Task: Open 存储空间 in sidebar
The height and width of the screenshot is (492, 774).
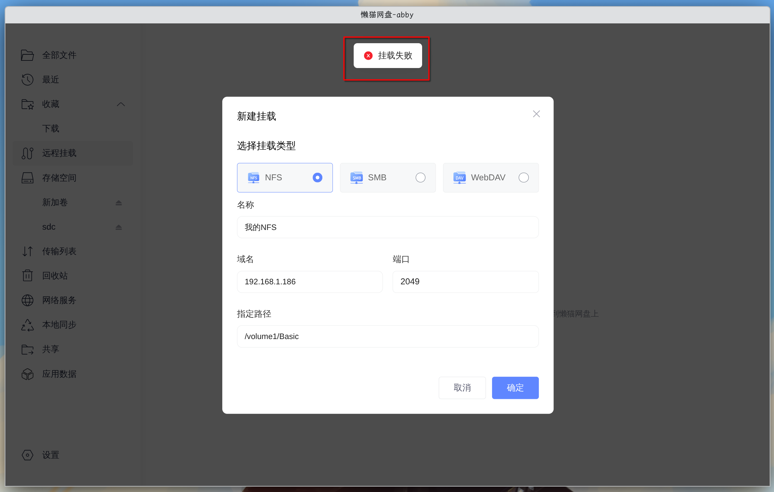Action: click(73, 178)
